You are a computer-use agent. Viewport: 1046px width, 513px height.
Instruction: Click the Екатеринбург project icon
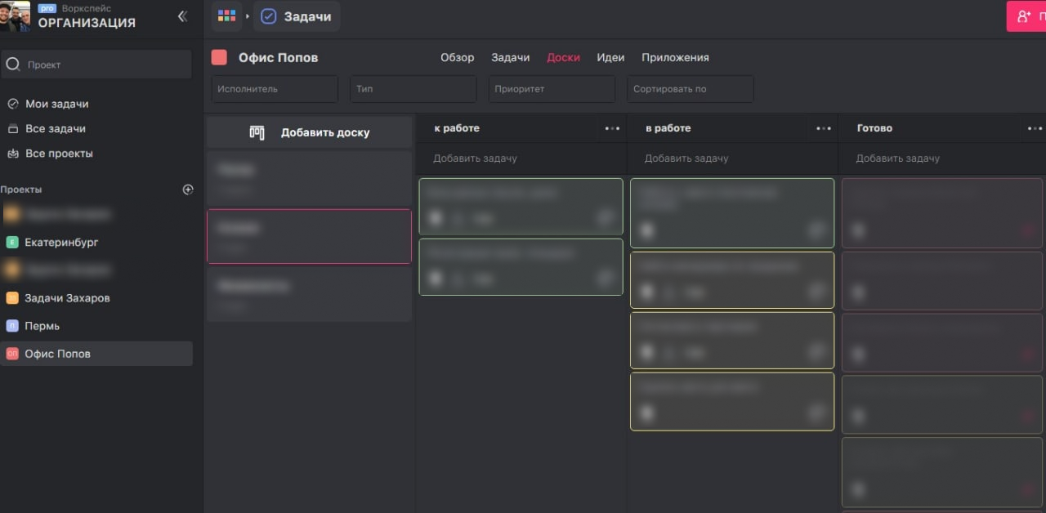click(x=12, y=243)
